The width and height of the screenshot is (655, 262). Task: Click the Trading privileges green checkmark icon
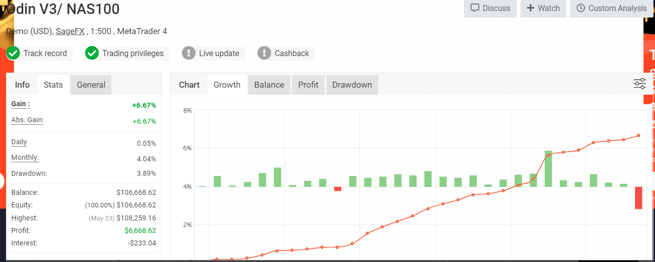92,53
